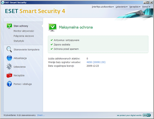Click the Maksymalna ochrona heading

click(76, 27)
